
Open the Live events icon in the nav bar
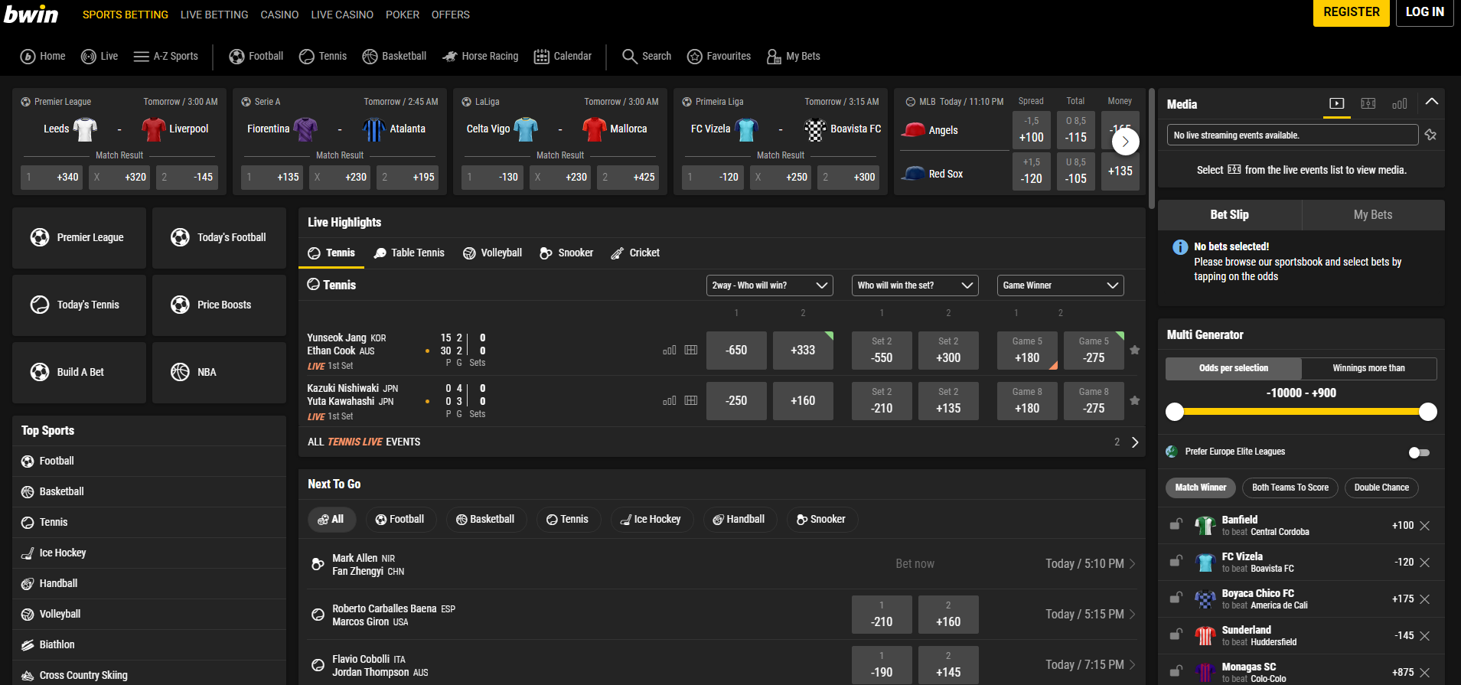(x=88, y=56)
